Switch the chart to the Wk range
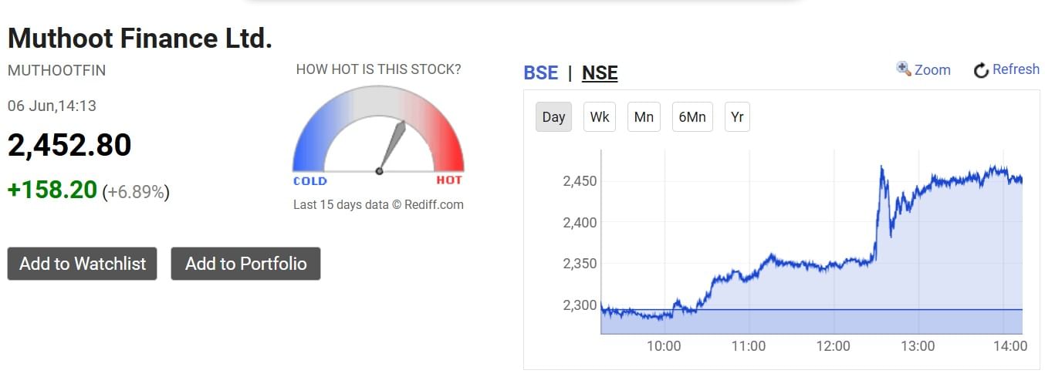This screenshot has width=1045, height=377. 600,117
